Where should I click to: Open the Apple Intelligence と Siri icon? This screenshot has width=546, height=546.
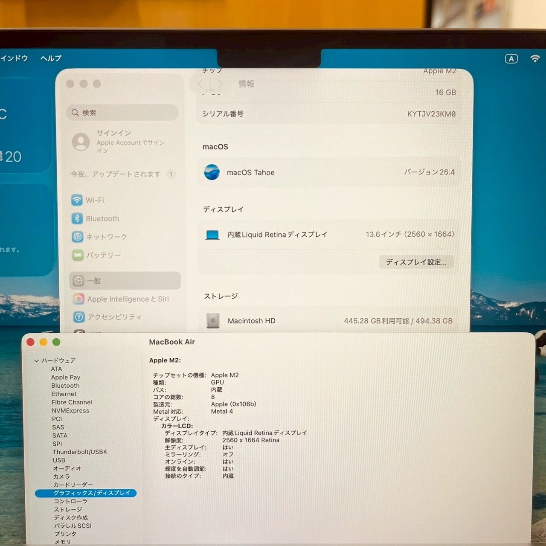(x=79, y=299)
